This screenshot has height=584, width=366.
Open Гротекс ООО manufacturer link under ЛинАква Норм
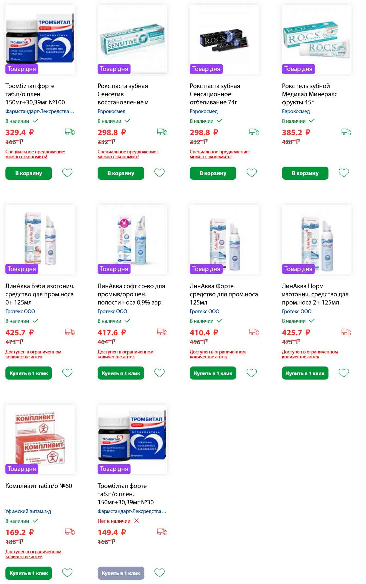coord(297,311)
